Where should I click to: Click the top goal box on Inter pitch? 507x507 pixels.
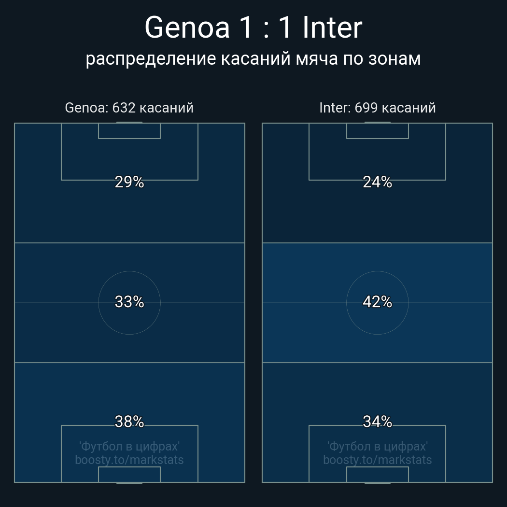[377, 131]
